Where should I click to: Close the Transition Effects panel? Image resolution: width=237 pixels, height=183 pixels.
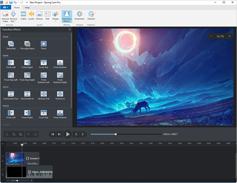click(x=69, y=30)
